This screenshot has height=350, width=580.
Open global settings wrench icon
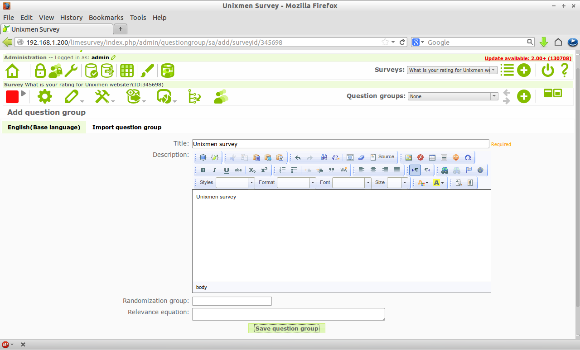(x=71, y=71)
